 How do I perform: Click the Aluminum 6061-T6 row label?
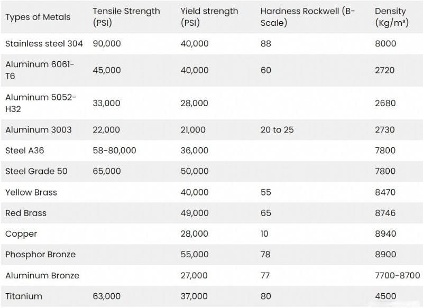pos(40,70)
